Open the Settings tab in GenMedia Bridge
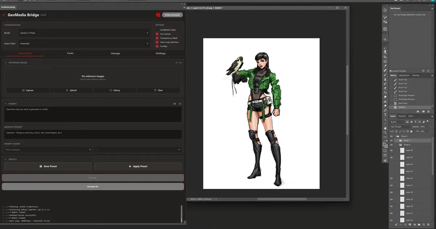 click(161, 53)
